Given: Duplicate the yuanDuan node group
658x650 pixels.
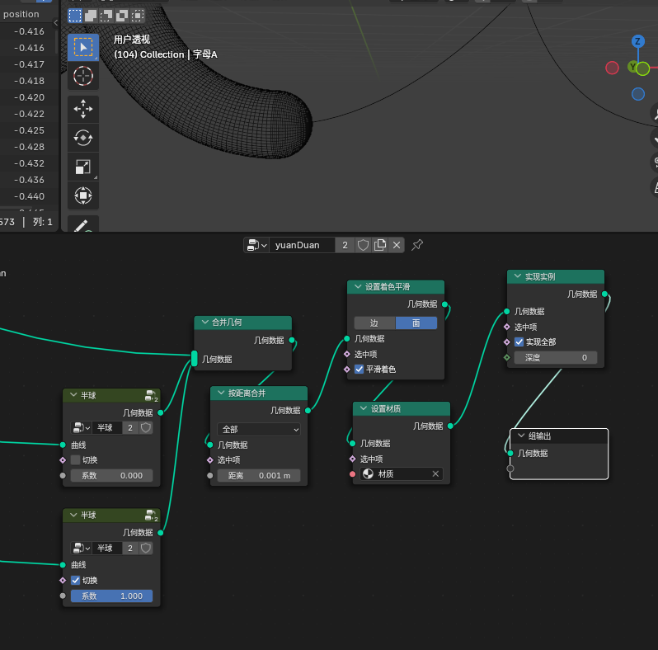Looking at the screenshot, I should (x=380, y=245).
